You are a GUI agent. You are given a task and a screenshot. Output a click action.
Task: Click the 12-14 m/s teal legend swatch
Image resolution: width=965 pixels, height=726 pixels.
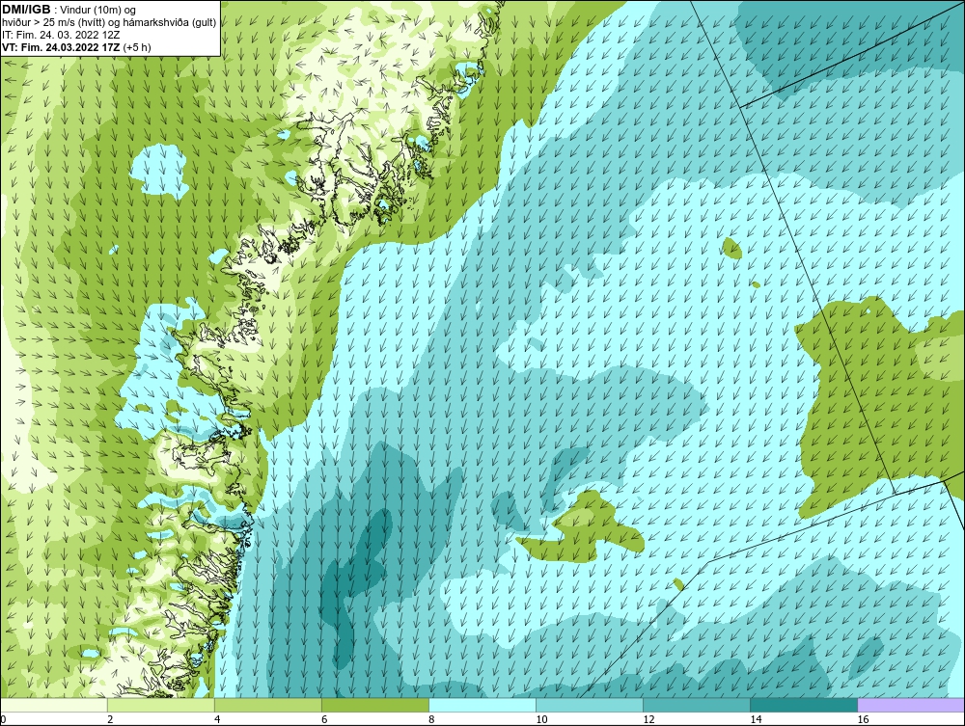pyautogui.click(x=696, y=705)
